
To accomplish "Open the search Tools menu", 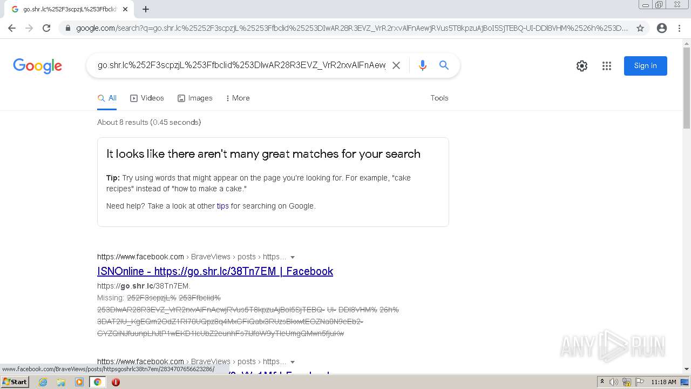I will (x=439, y=98).
